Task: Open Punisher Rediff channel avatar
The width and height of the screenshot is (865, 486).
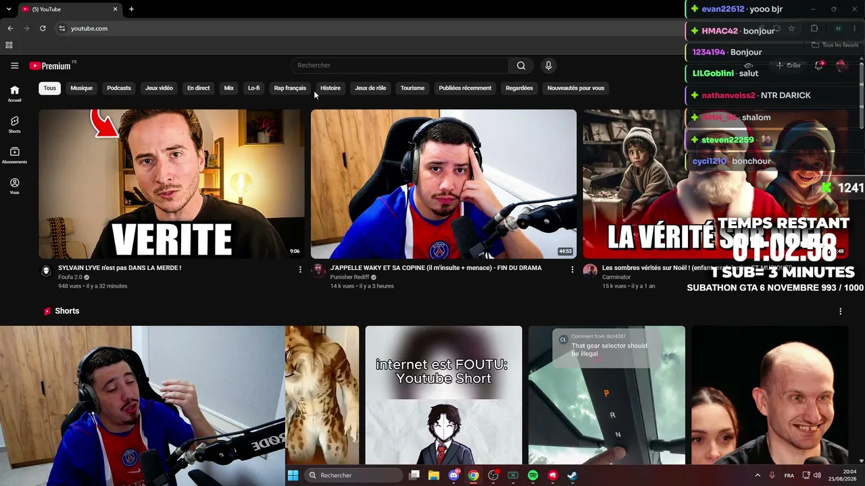Action: click(318, 271)
